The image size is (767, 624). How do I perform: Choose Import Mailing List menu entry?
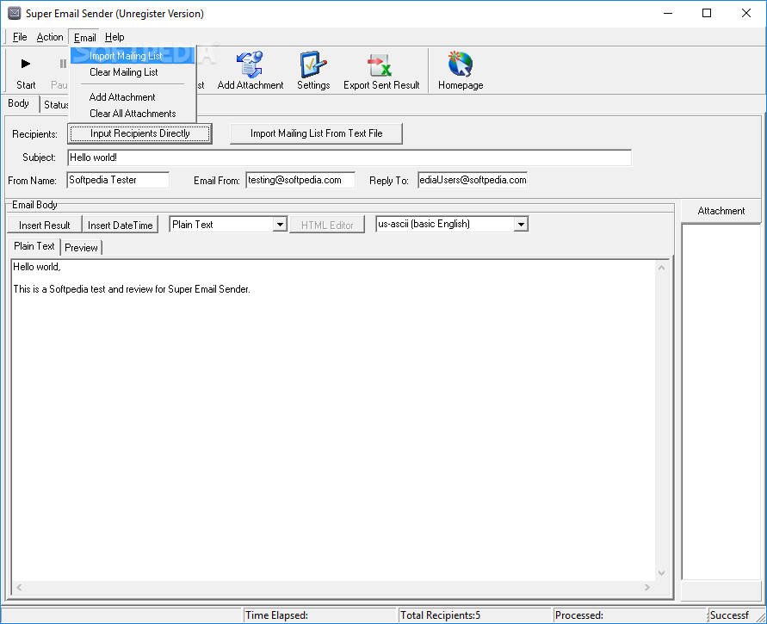pos(133,56)
